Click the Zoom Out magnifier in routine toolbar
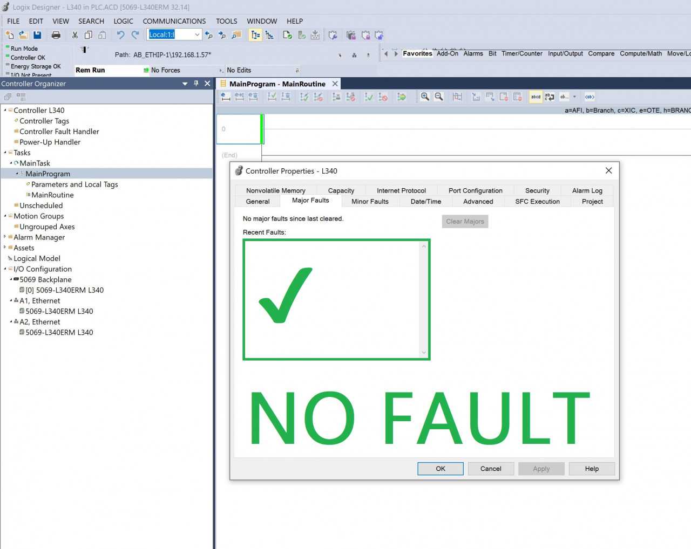 pos(439,97)
